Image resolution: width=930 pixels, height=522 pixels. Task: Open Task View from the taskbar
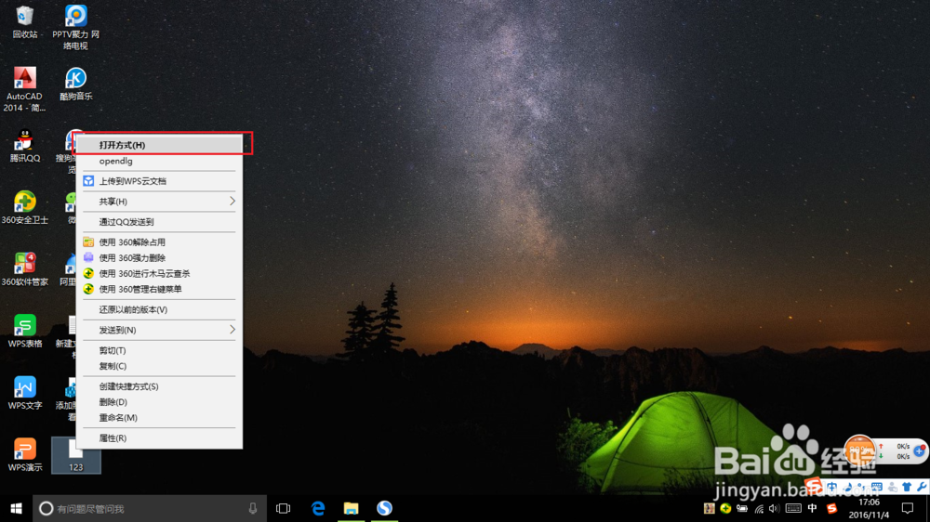pos(284,508)
